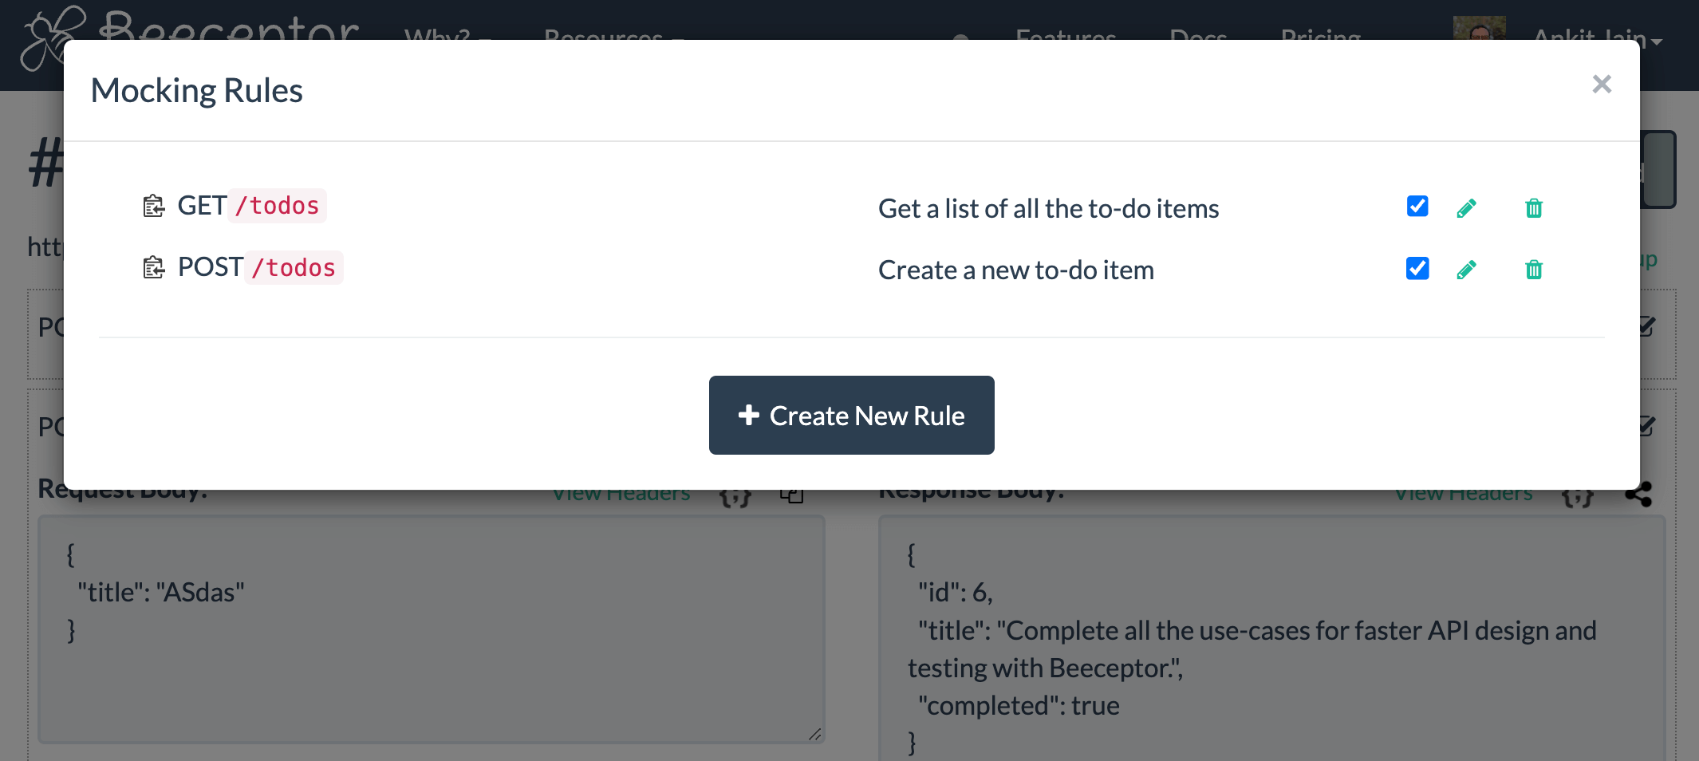This screenshot has height=761, width=1699.
Task: Close the Mocking Rules dialog
Action: click(1602, 84)
